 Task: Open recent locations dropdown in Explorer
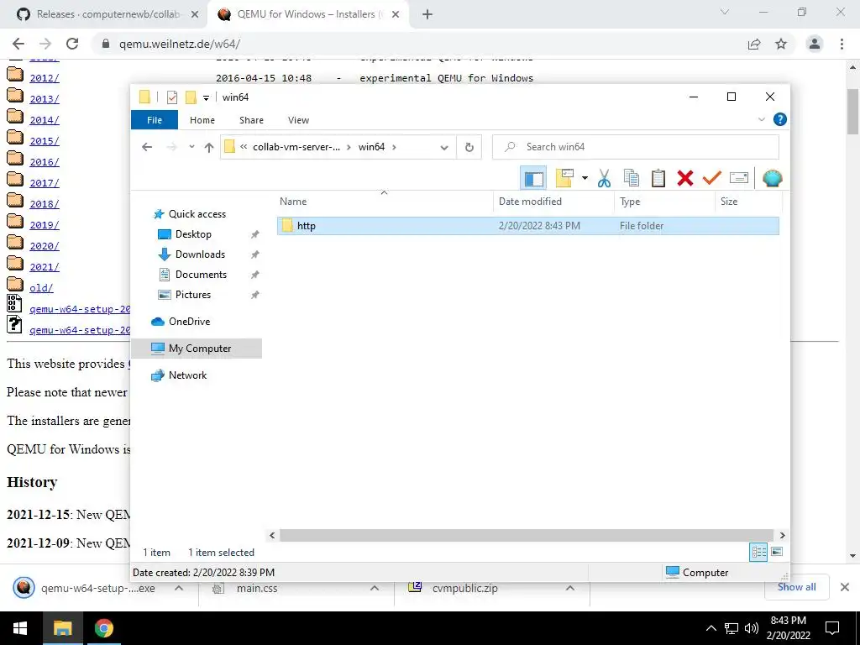tap(191, 147)
